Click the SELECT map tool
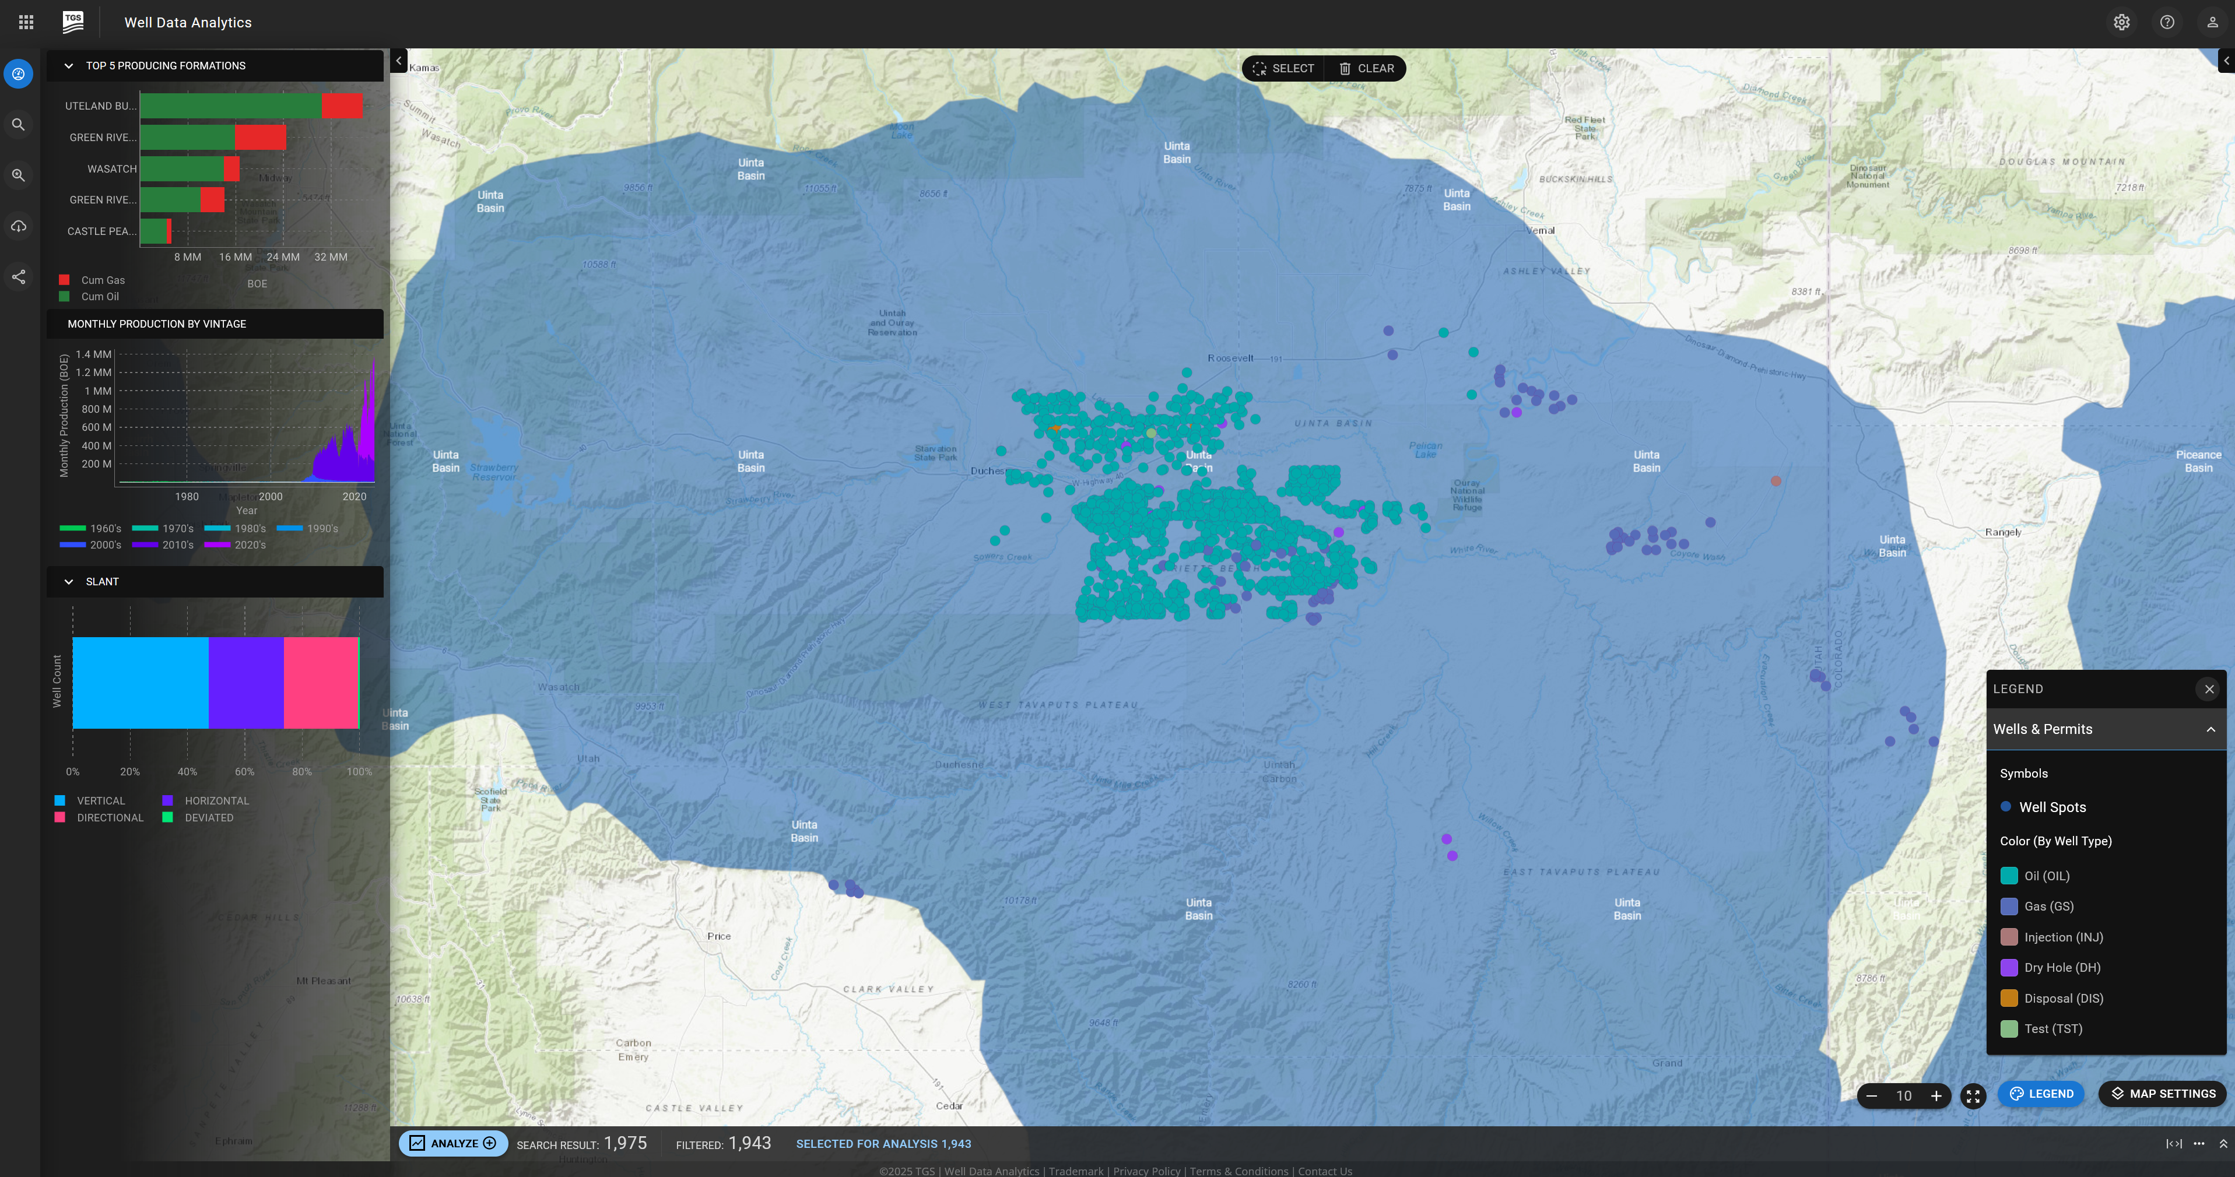2235x1177 pixels. [1283, 69]
